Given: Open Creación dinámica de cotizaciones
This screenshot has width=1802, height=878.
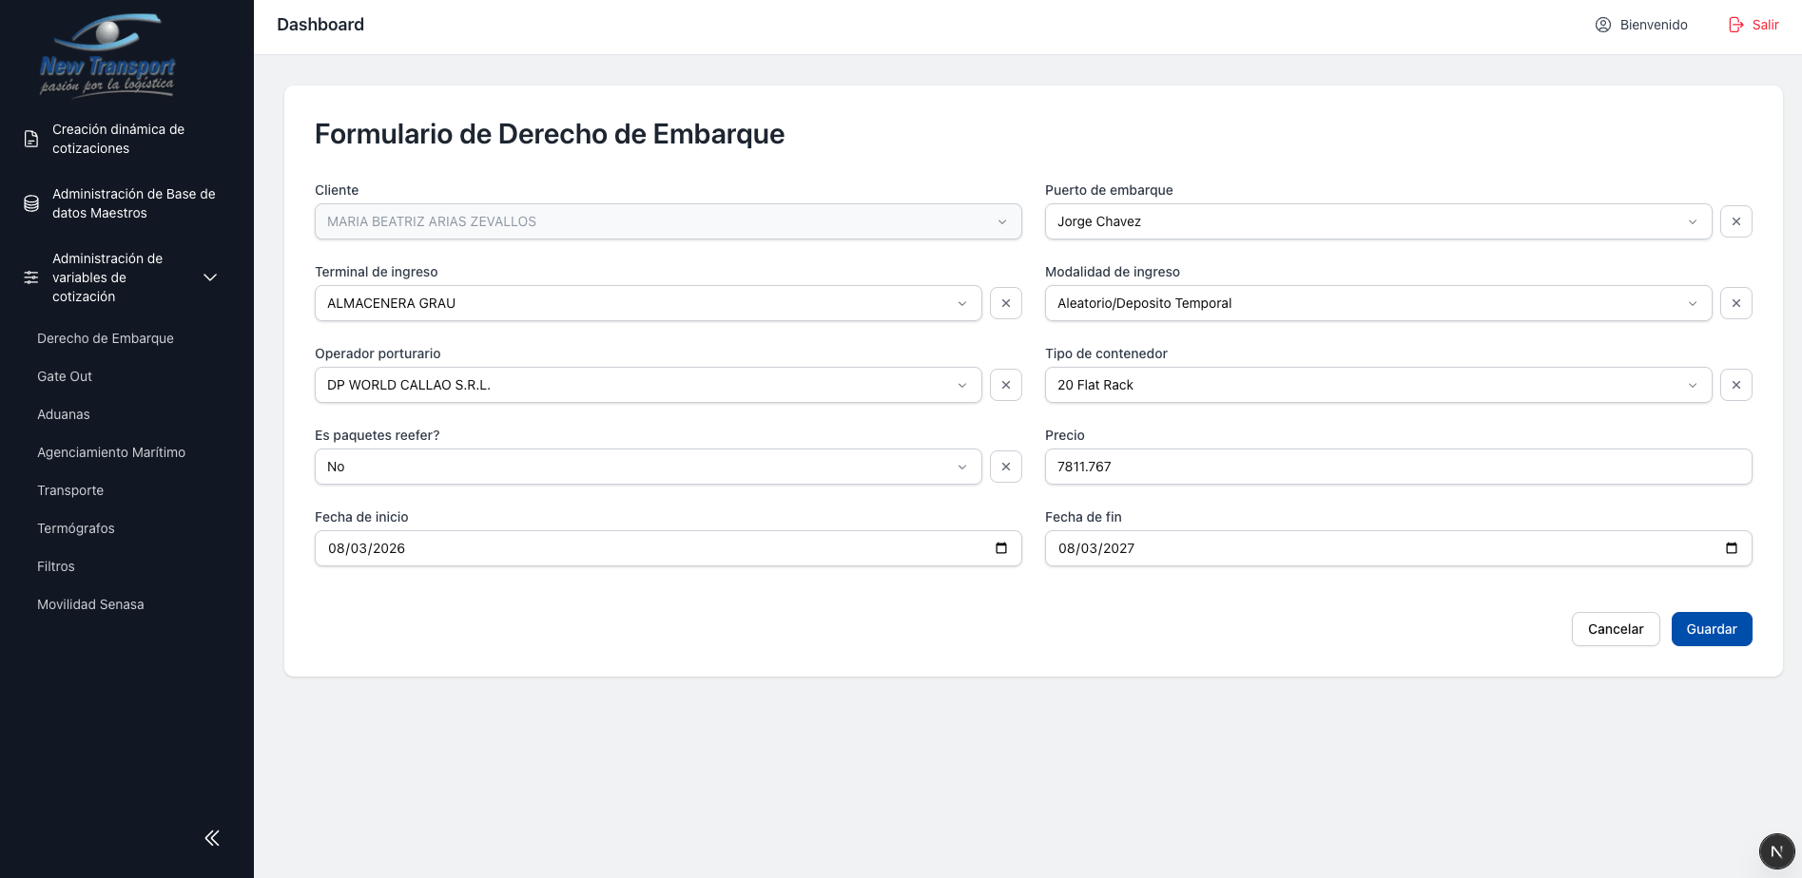Looking at the screenshot, I should tap(118, 139).
